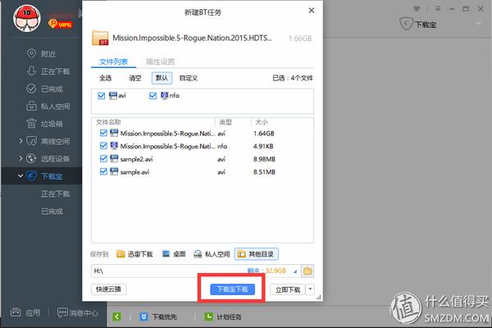Image resolution: width=492 pixels, height=328 pixels.
Task: Show the 已完成 completed downloads with checkmark icon
Action: tap(44, 89)
